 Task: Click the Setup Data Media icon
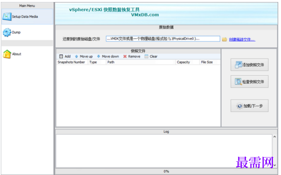tap(7, 16)
